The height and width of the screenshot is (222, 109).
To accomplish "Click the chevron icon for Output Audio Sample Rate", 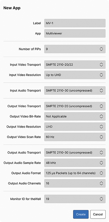I will (x=101, y=163).
